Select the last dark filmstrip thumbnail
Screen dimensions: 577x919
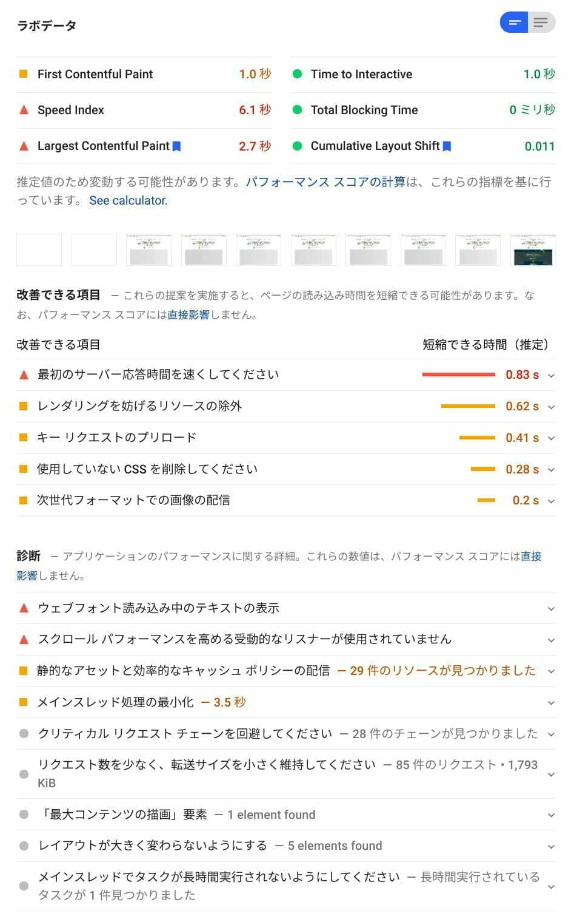tap(533, 249)
